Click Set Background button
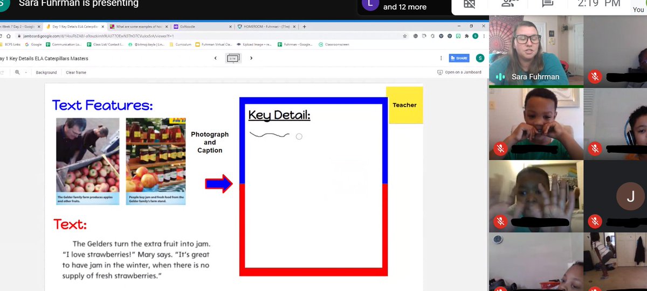 (x=46, y=72)
